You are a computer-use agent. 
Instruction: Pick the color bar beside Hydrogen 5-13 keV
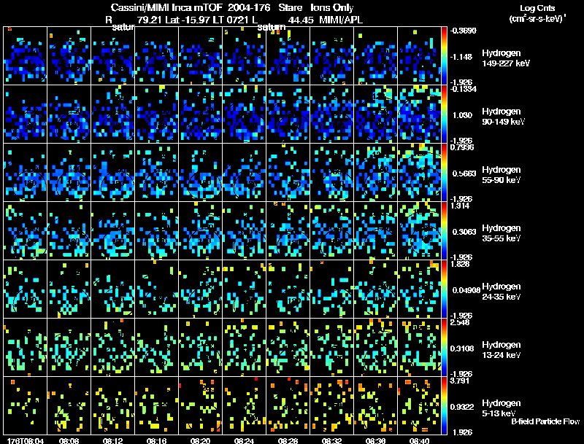coord(444,405)
